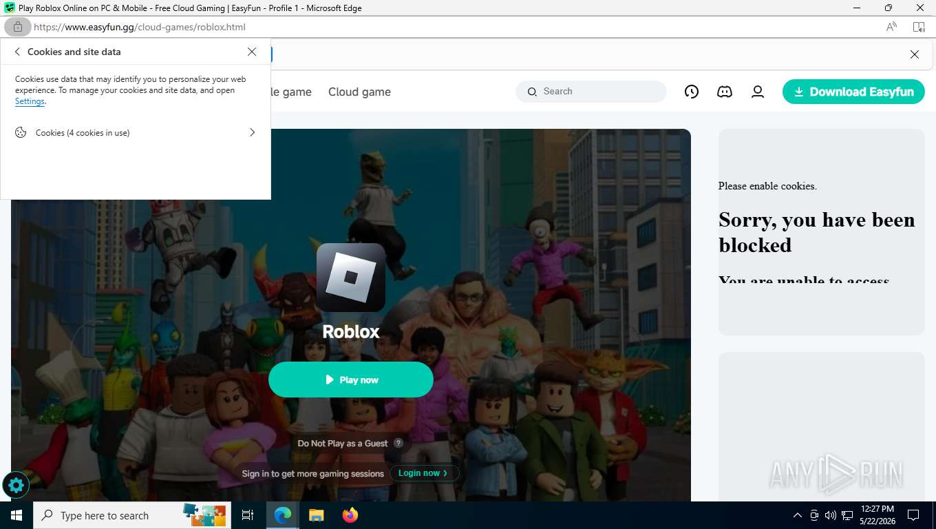Open Read aloud icon in address bar
Image resolution: width=936 pixels, height=529 pixels.
click(x=891, y=27)
